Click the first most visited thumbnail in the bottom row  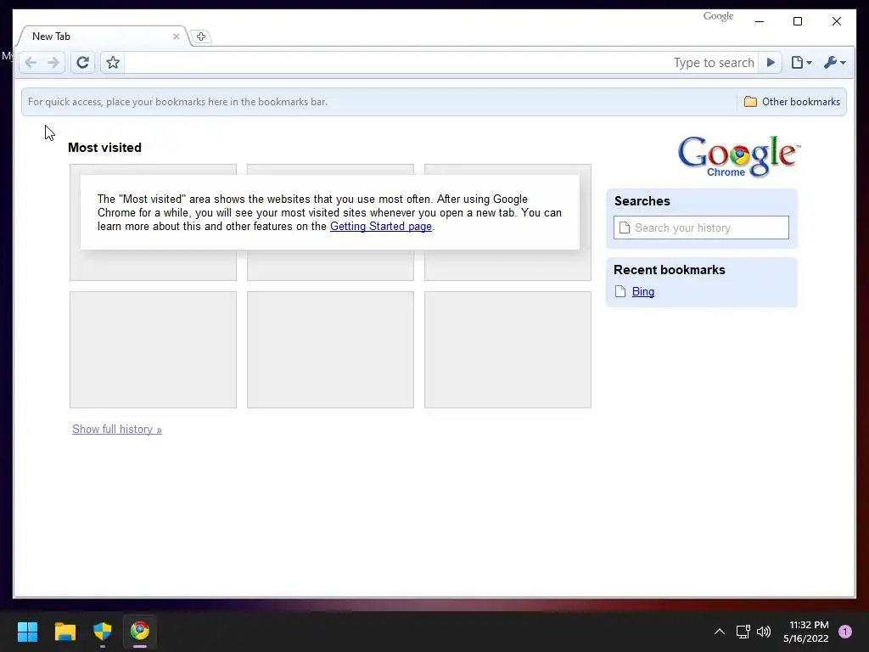tap(153, 350)
